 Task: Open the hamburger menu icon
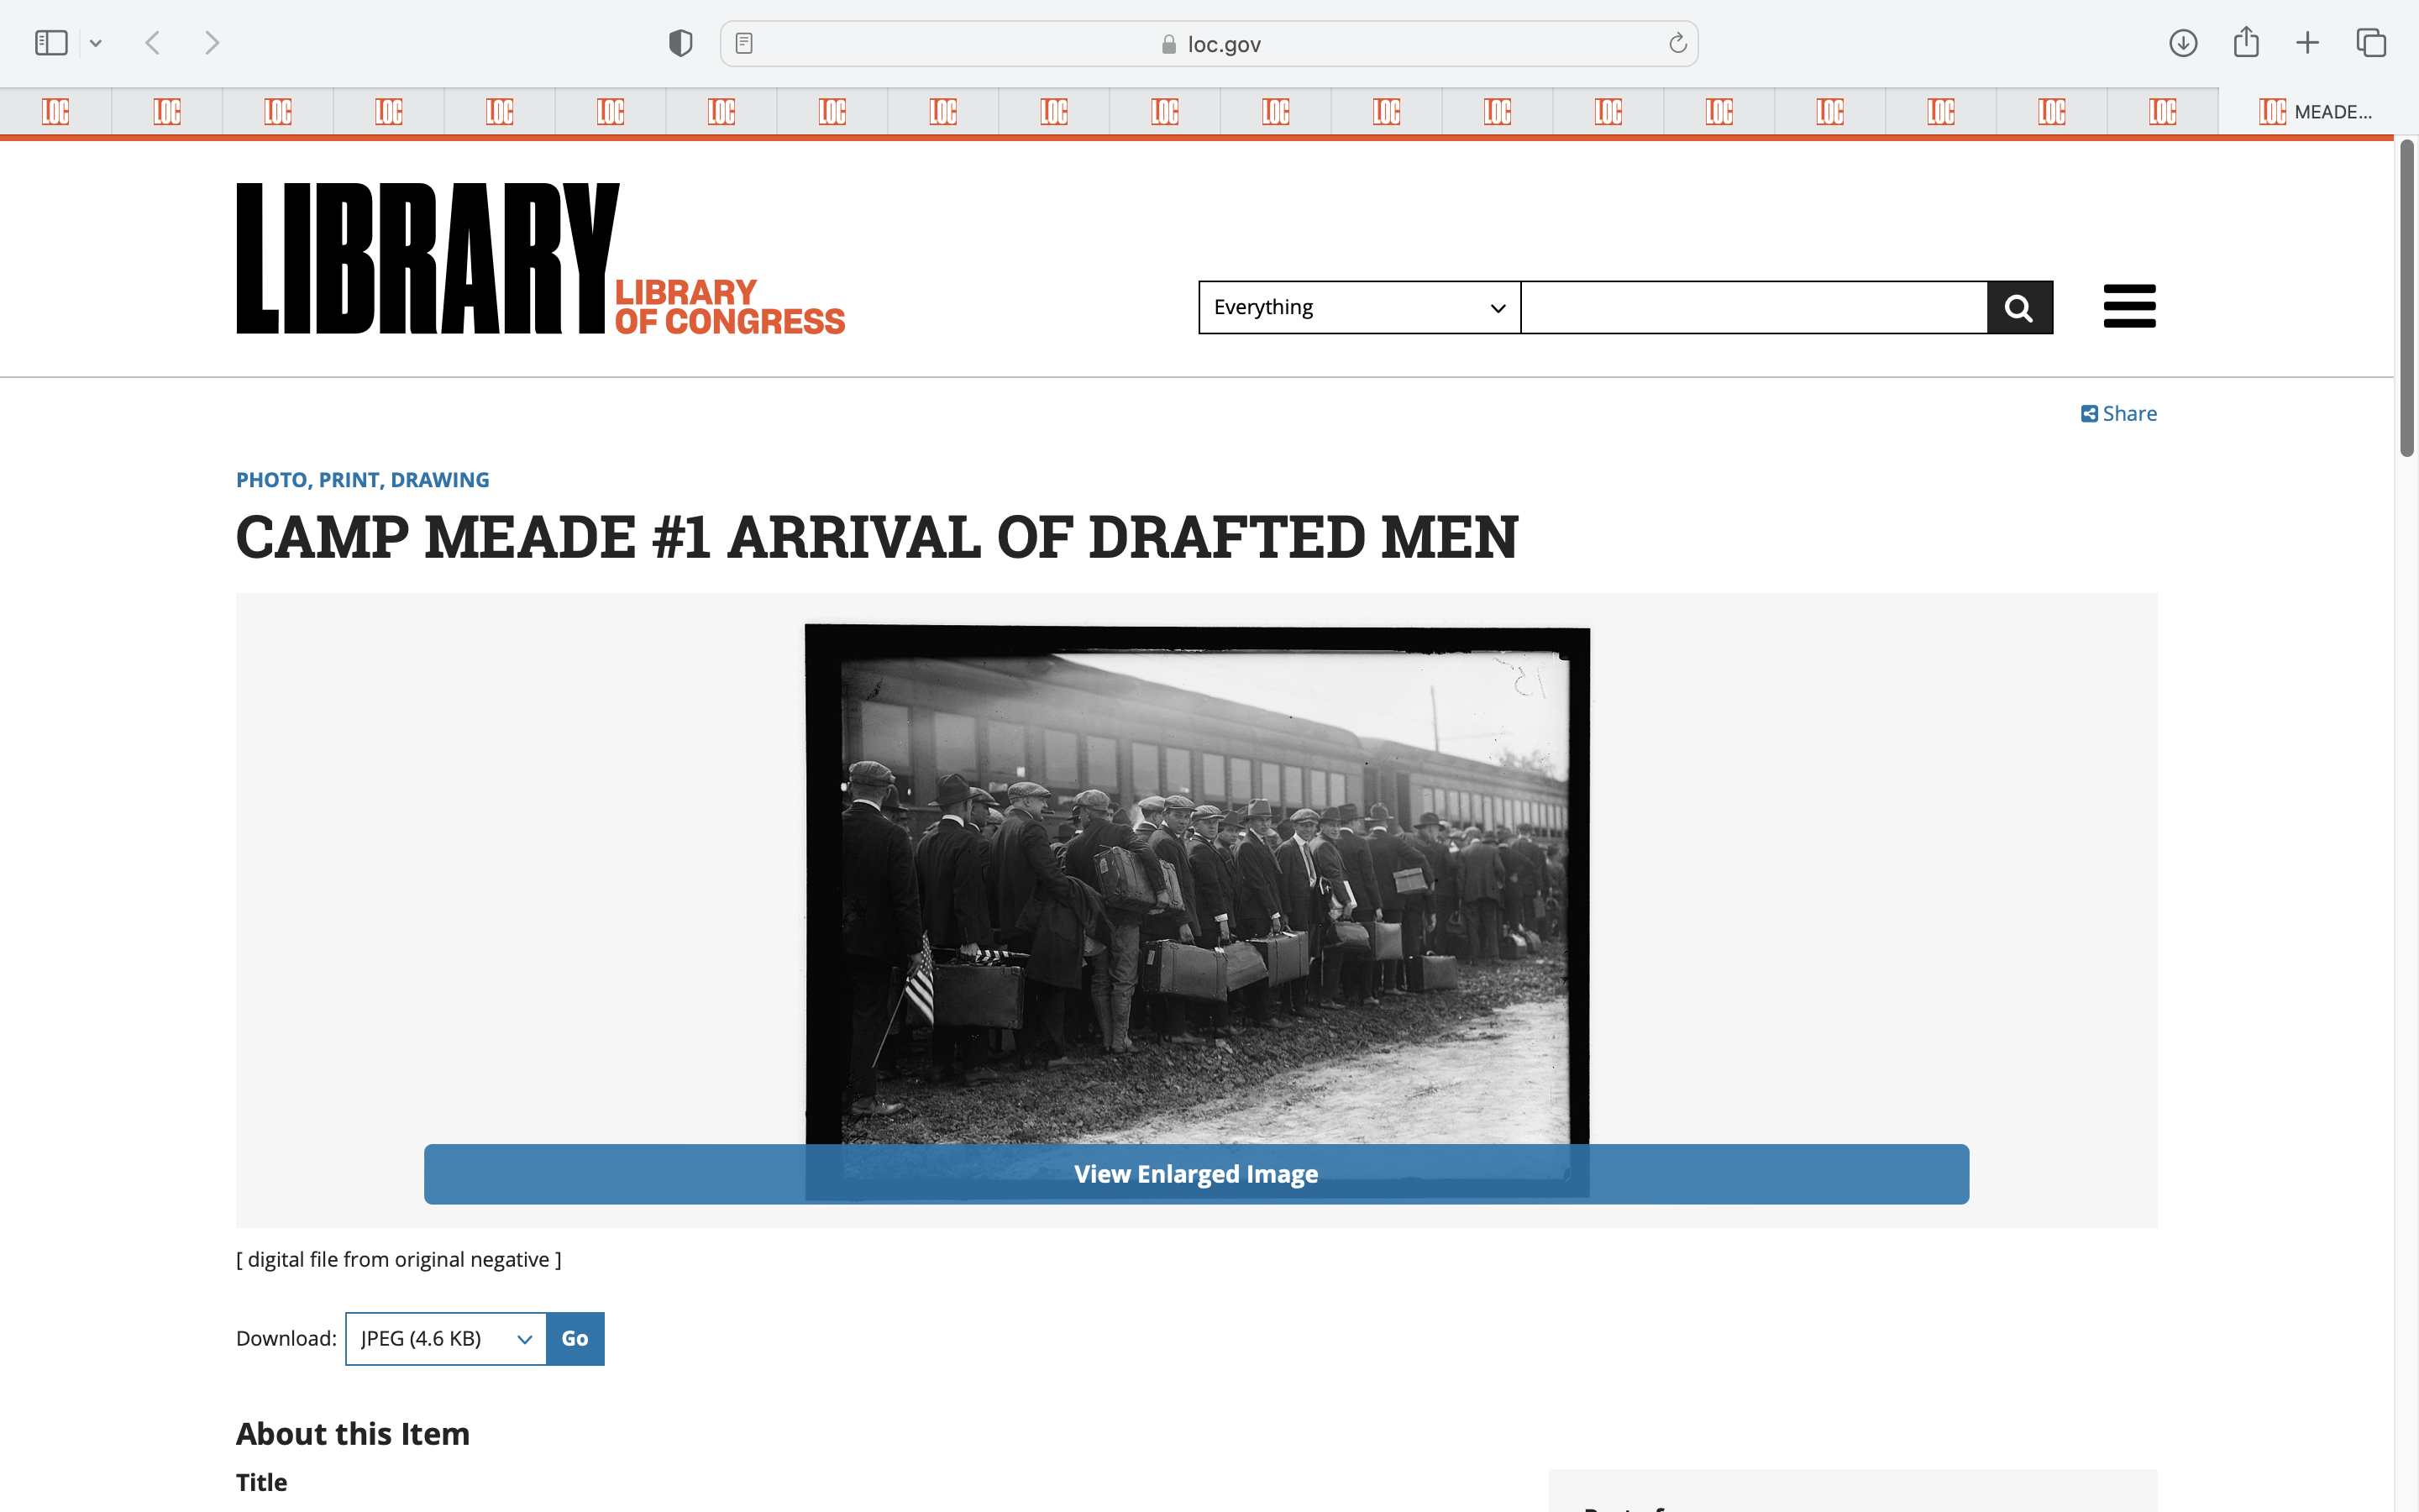tap(2129, 306)
